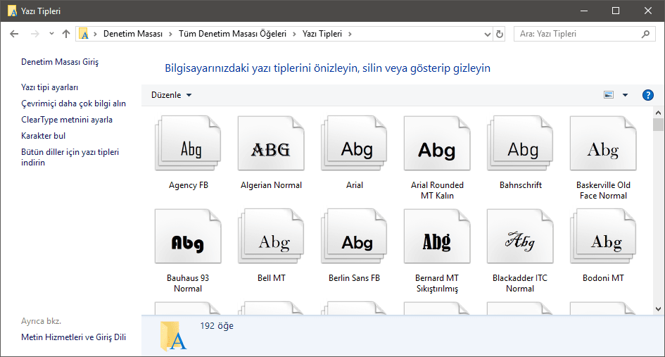Image resolution: width=665 pixels, height=357 pixels.
Task: Select the Bernard MT Sıkıştırılmış font icon
Action: pos(437,236)
